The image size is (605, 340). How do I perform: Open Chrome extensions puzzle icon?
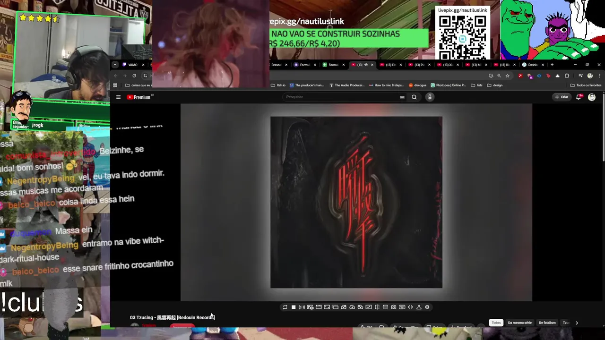(567, 76)
